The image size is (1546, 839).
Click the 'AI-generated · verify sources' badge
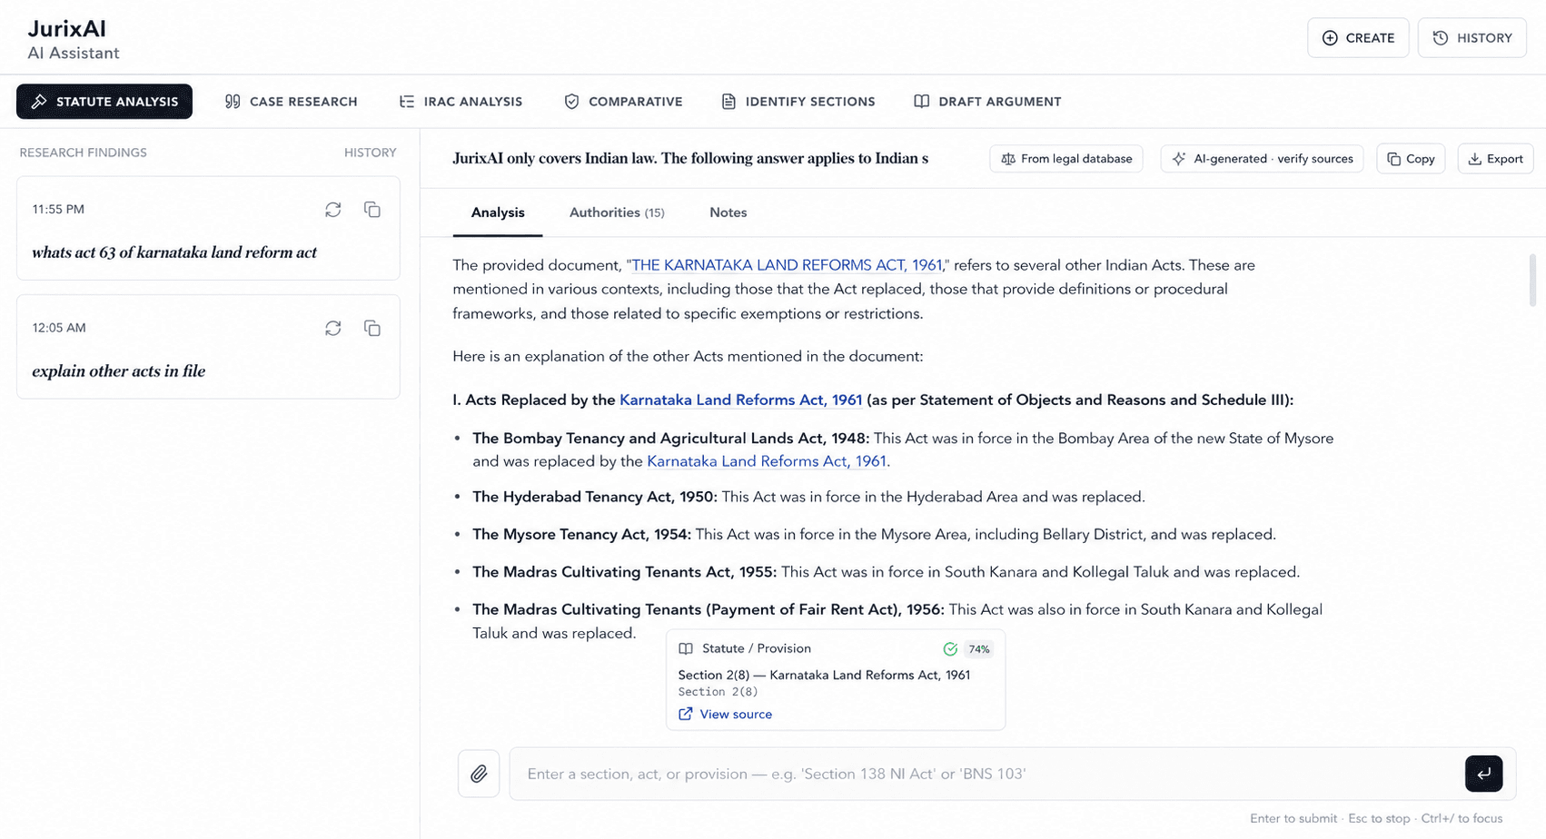[1262, 159]
